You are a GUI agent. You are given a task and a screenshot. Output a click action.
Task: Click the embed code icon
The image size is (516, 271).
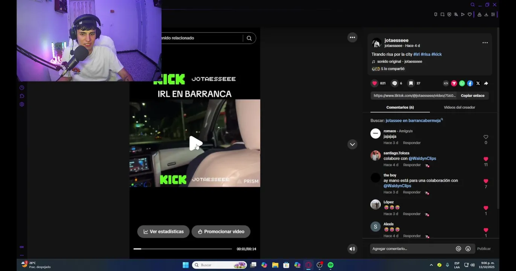point(446,84)
